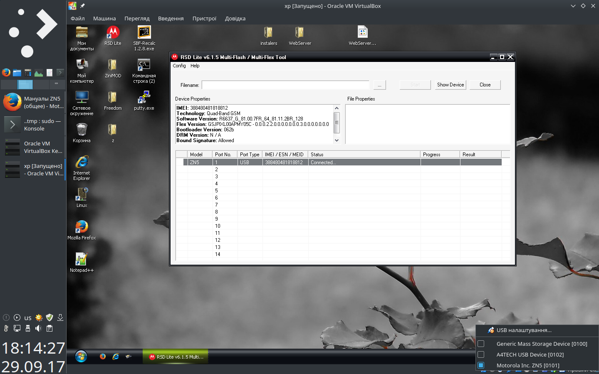
Task: Open Введення menu in VirtualBox
Action: 171,18
